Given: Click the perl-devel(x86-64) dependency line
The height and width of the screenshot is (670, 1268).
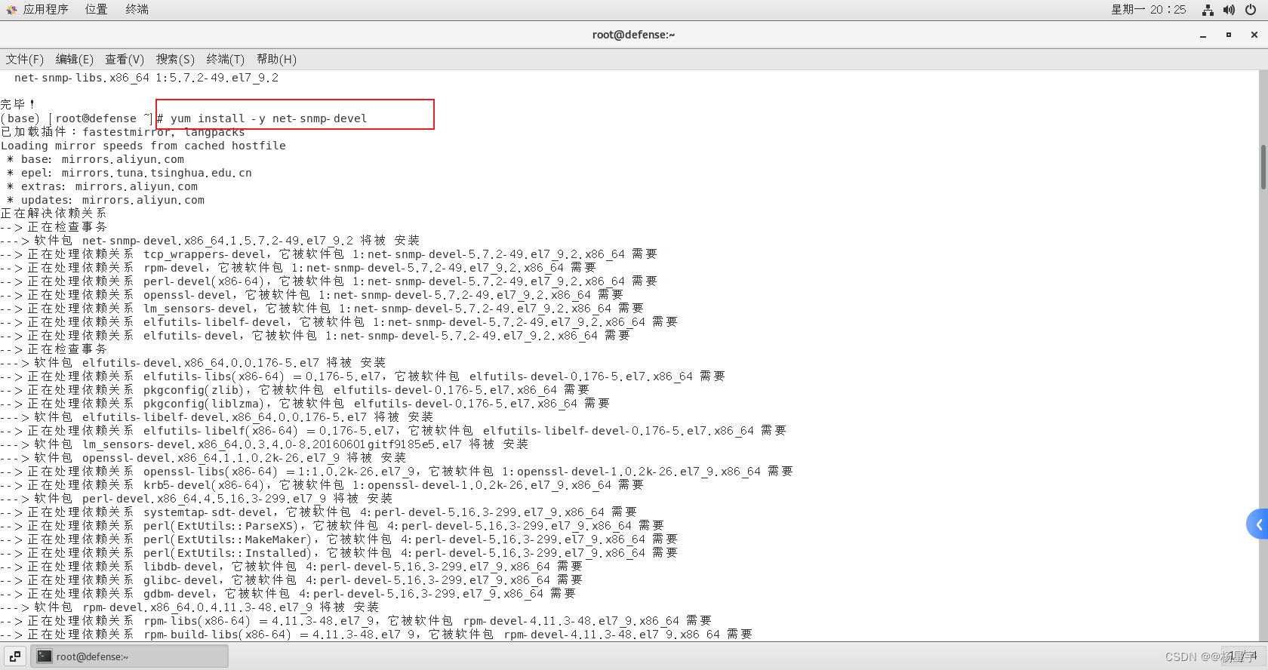Looking at the screenshot, I should click(329, 281).
